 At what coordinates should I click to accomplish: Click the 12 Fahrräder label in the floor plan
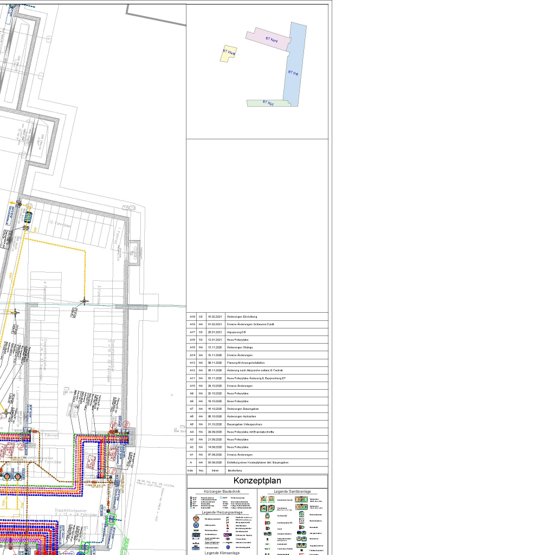tap(59, 222)
